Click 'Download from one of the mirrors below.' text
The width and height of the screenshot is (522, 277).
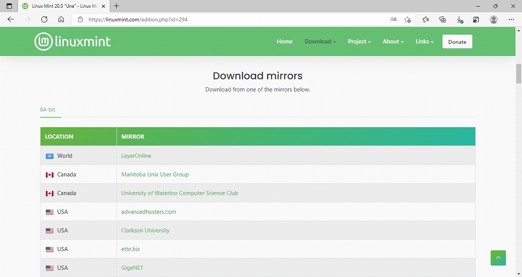coord(257,90)
